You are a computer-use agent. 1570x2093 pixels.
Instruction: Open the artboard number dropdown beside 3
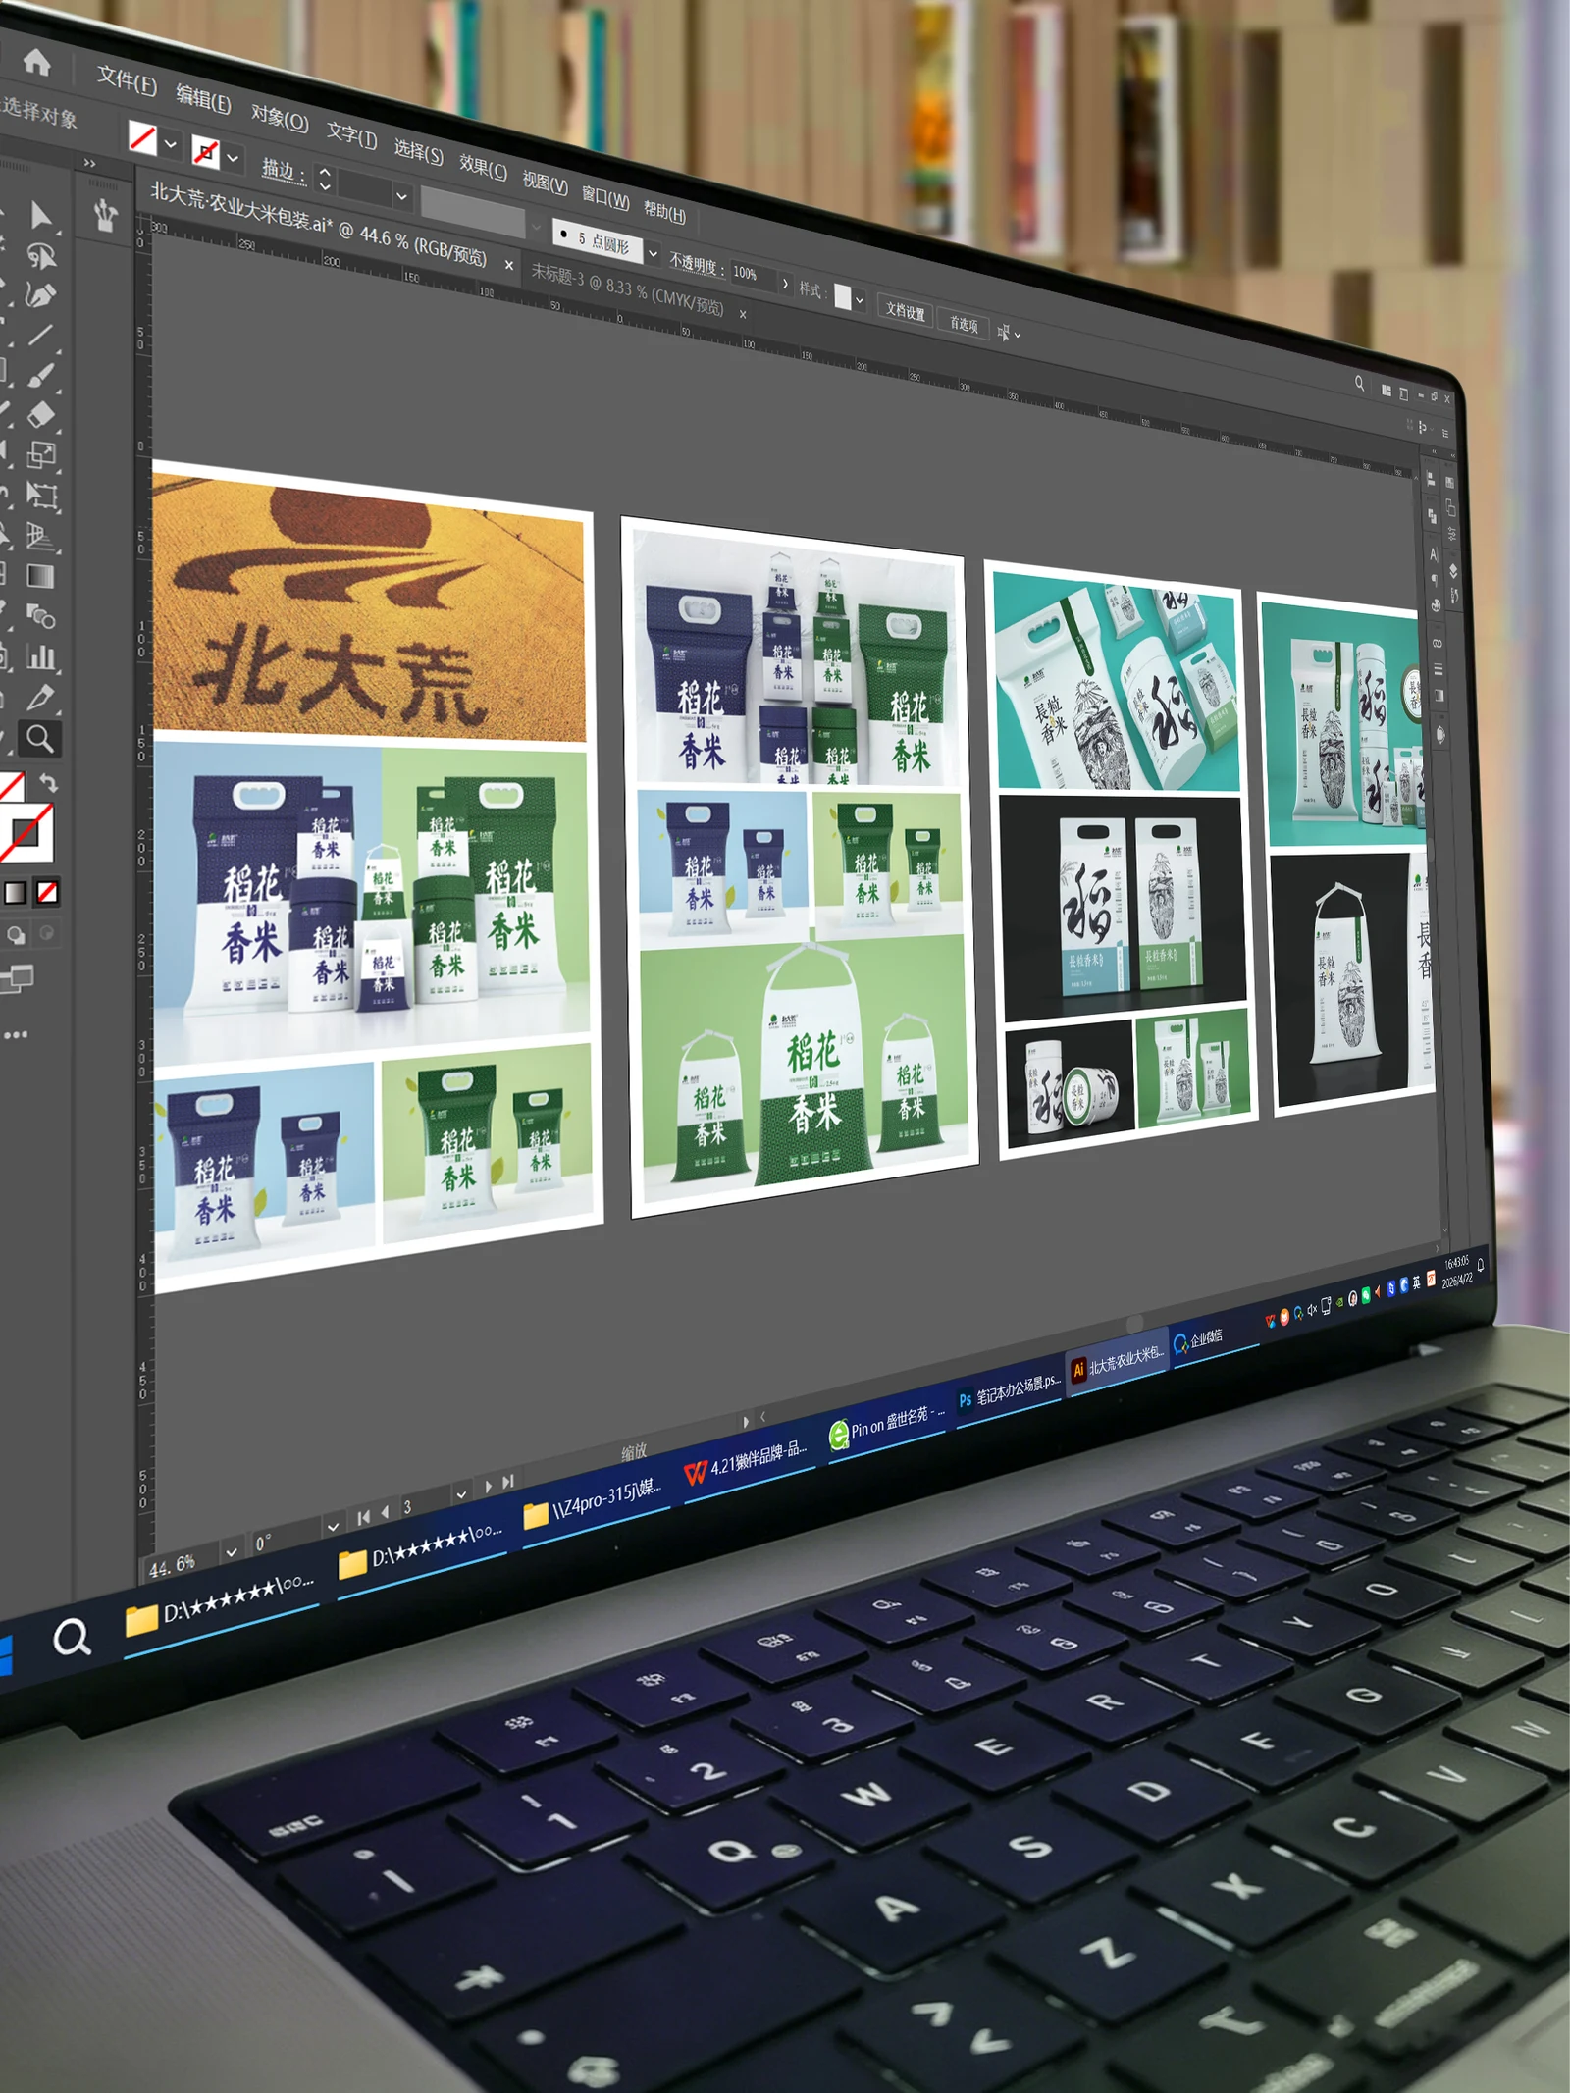click(460, 1494)
